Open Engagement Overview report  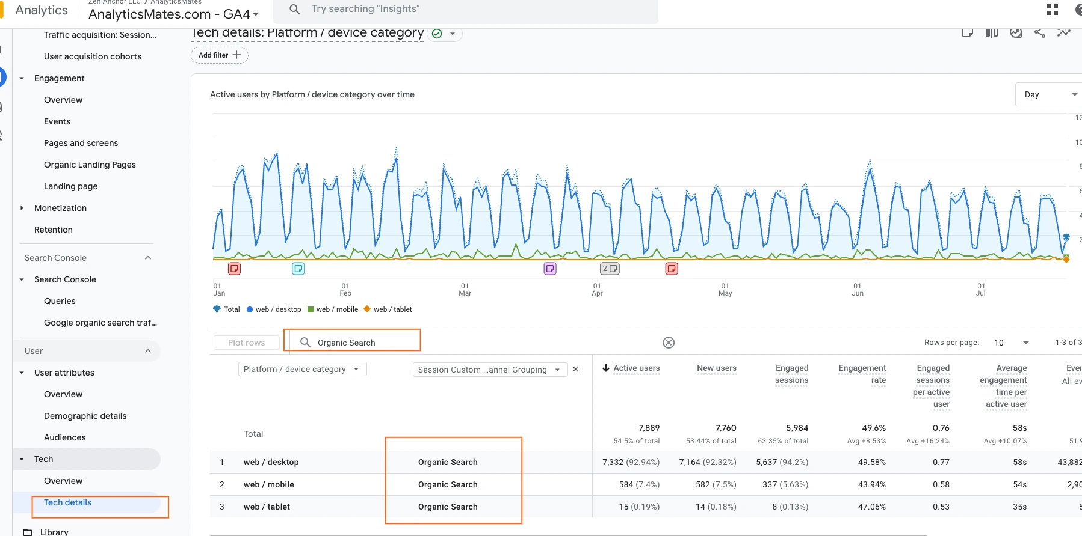click(x=63, y=100)
